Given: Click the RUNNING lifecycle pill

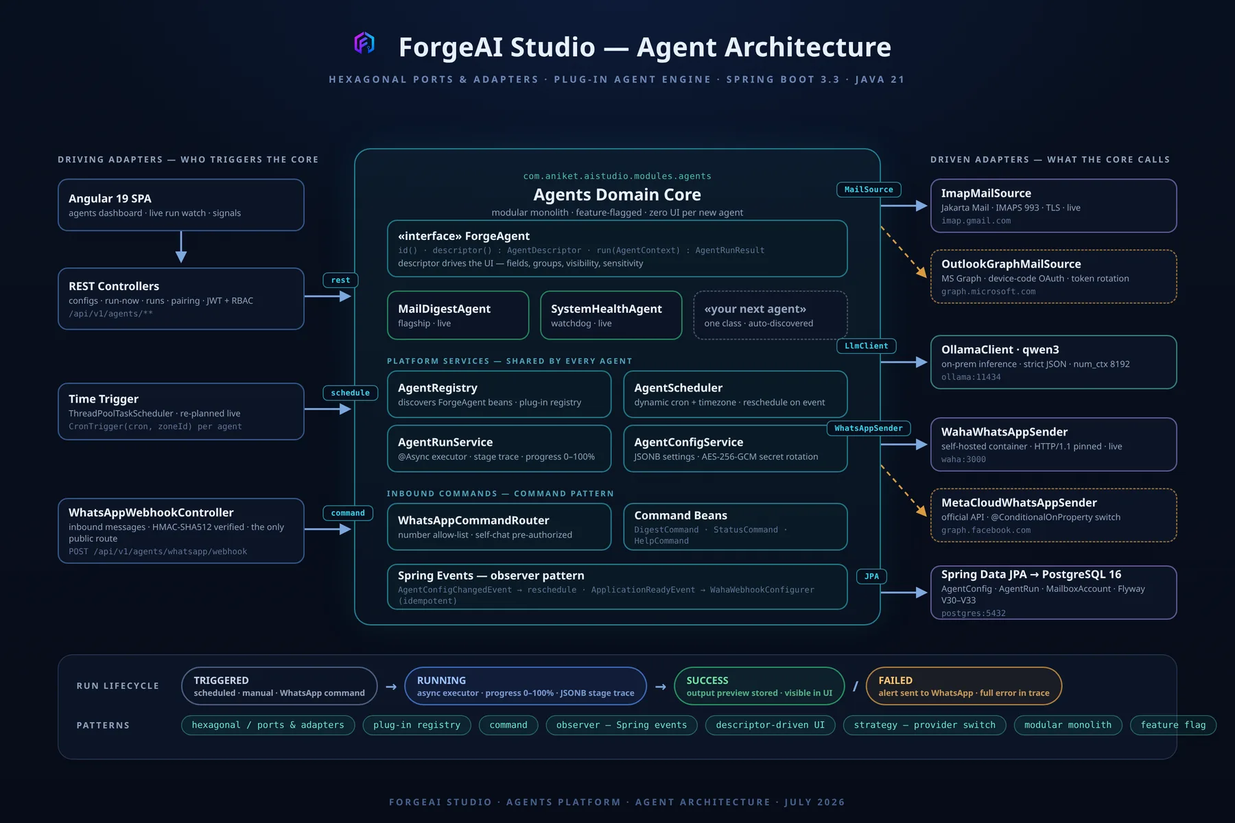Looking at the screenshot, I should tap(526, 686).
